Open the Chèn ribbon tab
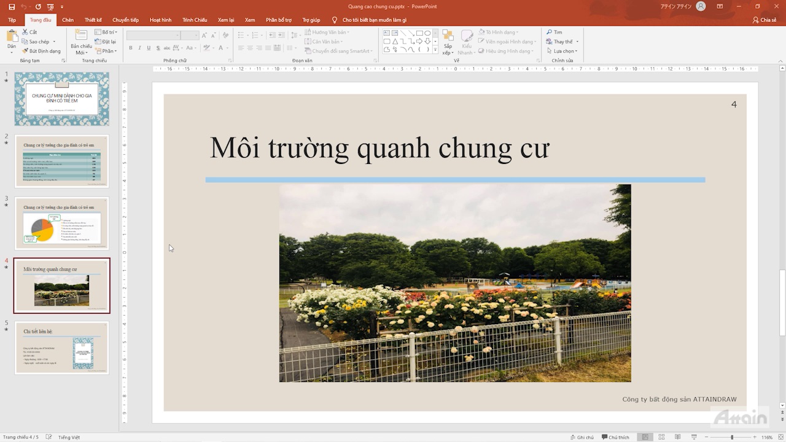The image size is (786, 442). tap(68, 20)
